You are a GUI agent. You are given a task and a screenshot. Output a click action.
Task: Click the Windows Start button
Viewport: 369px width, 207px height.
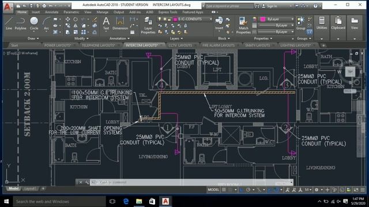[6, 201]
